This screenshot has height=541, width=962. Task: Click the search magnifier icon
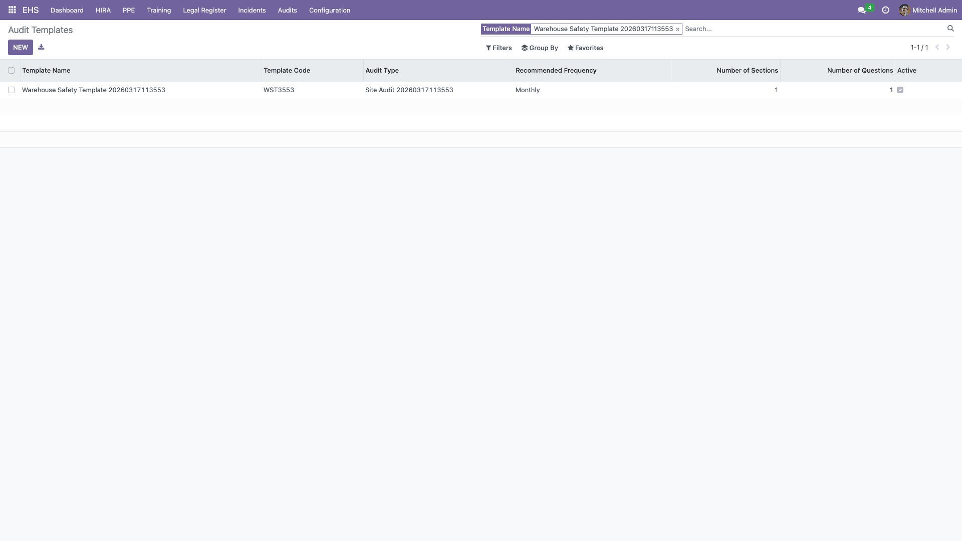[950, 29]
